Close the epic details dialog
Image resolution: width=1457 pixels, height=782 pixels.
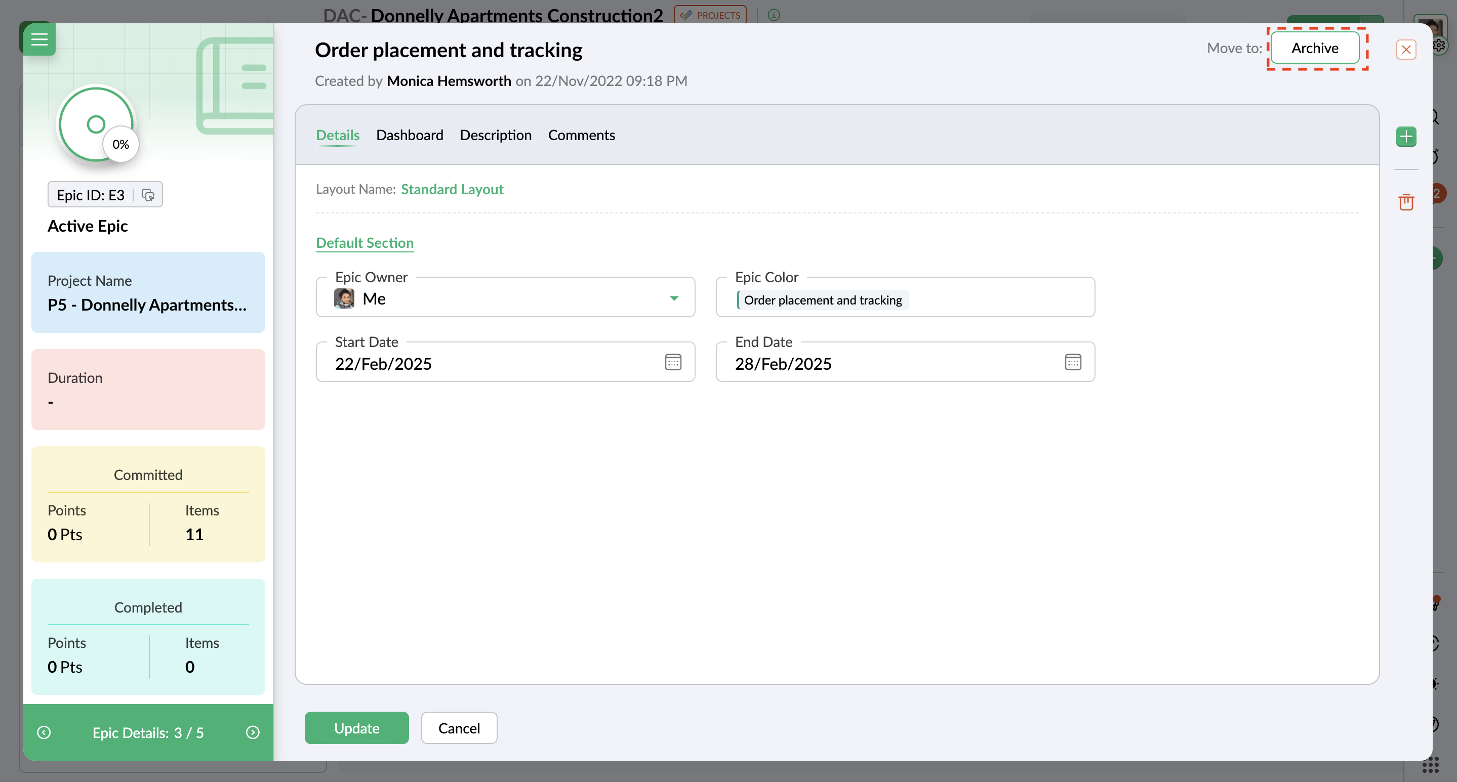click(1406, 50)
